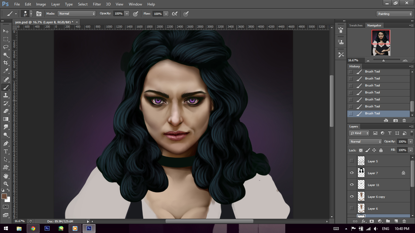Open the layer style fx menu

coord(364,221)
